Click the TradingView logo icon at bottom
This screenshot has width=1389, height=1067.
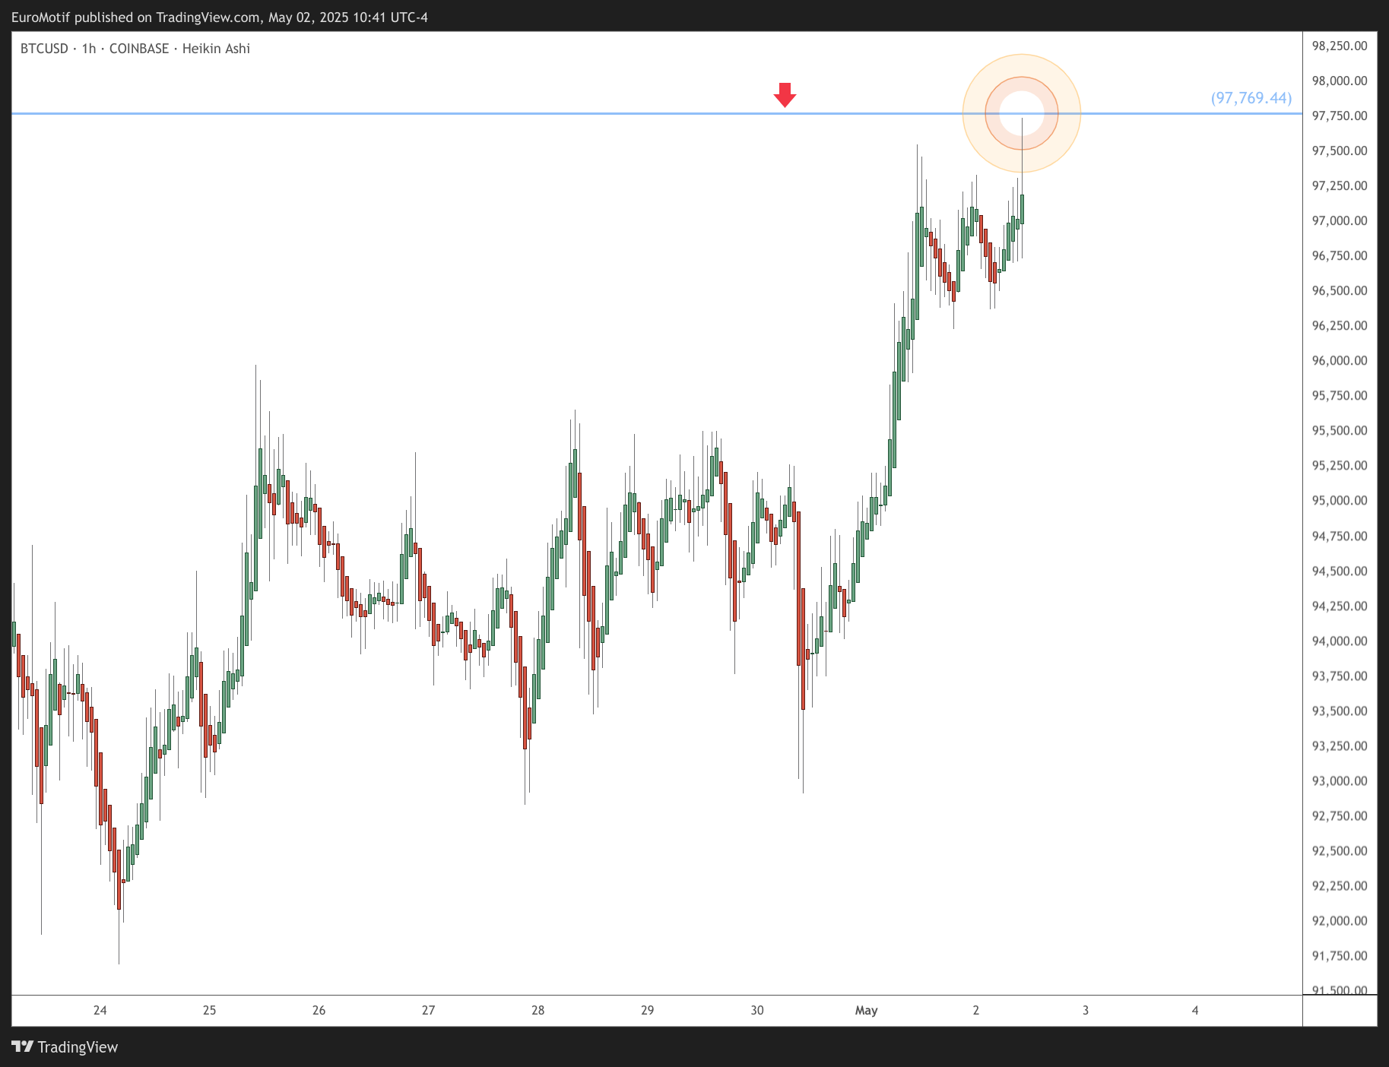pyautogui.click(x=23, y=1046)
